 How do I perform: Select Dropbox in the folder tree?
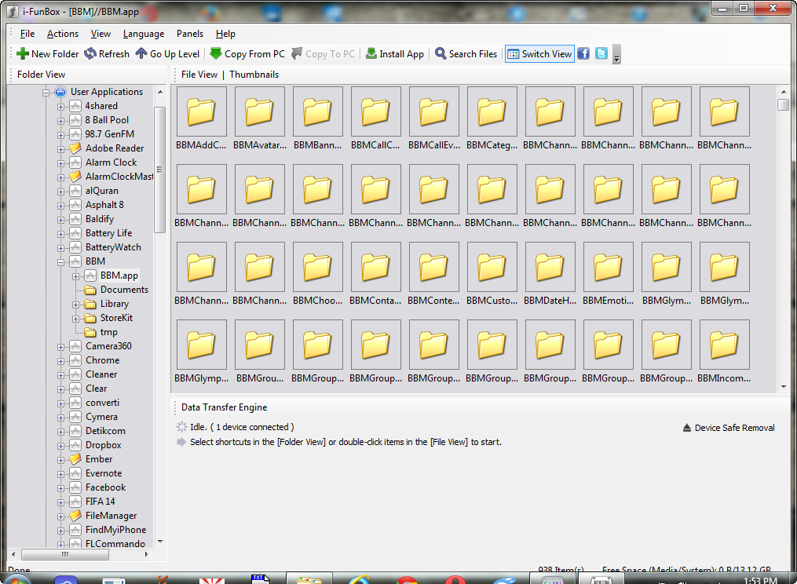[x=103, y=445]
